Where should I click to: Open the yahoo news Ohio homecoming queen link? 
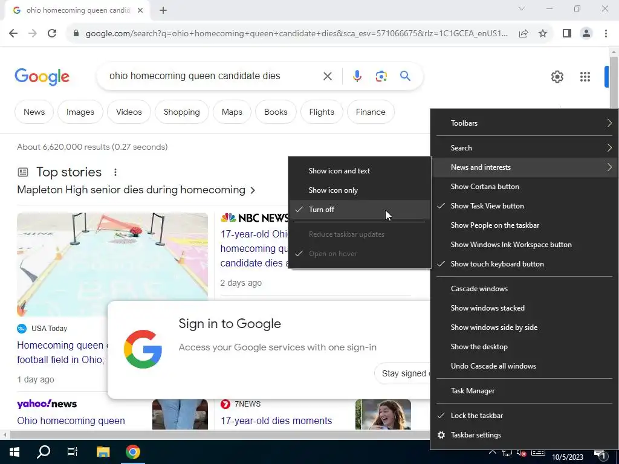coord(71,421)
